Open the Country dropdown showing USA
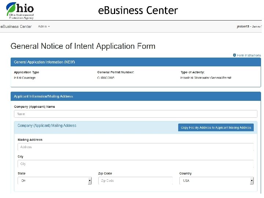Screen dimensions: 264x198 tap(216, 181)
